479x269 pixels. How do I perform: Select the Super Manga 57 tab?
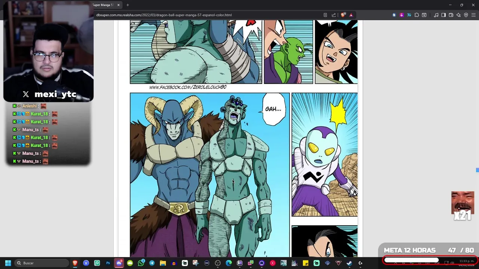pyautogui.click(x=103, y=5)
